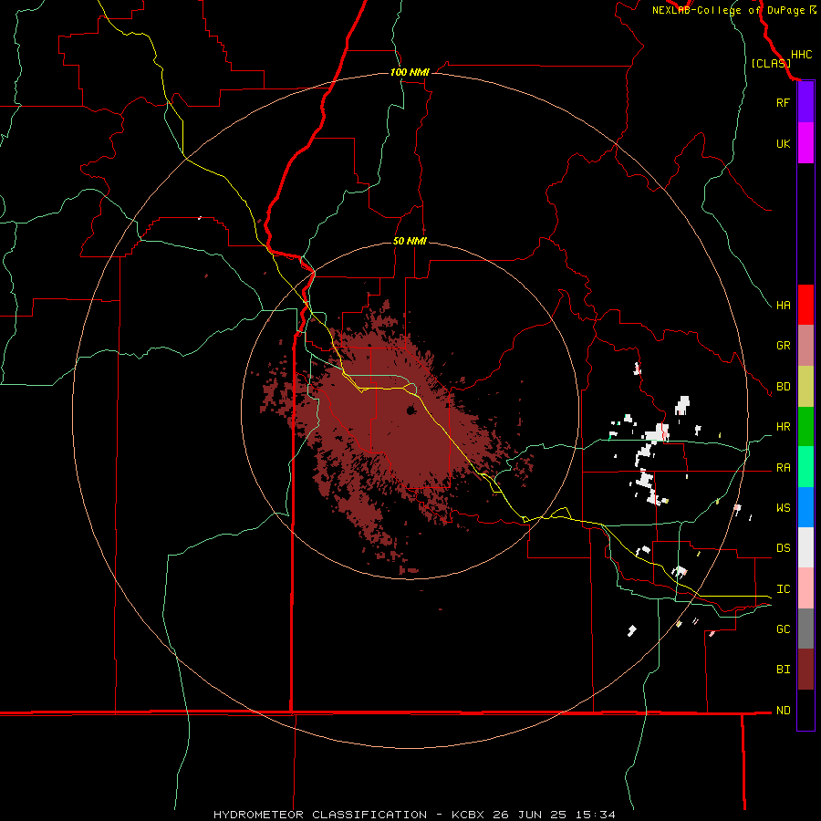The image size is (821, 821).
Task: Click the KCBX station identifier
Action: tap(469, 815)
